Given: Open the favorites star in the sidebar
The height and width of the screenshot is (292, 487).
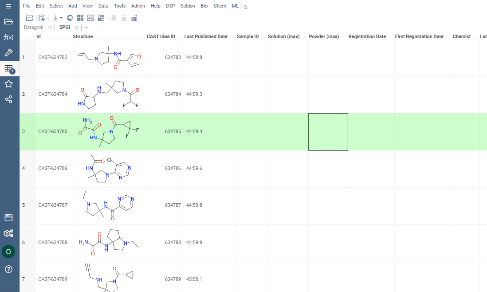Looking at the screenshot, I should tap(9, 83).
